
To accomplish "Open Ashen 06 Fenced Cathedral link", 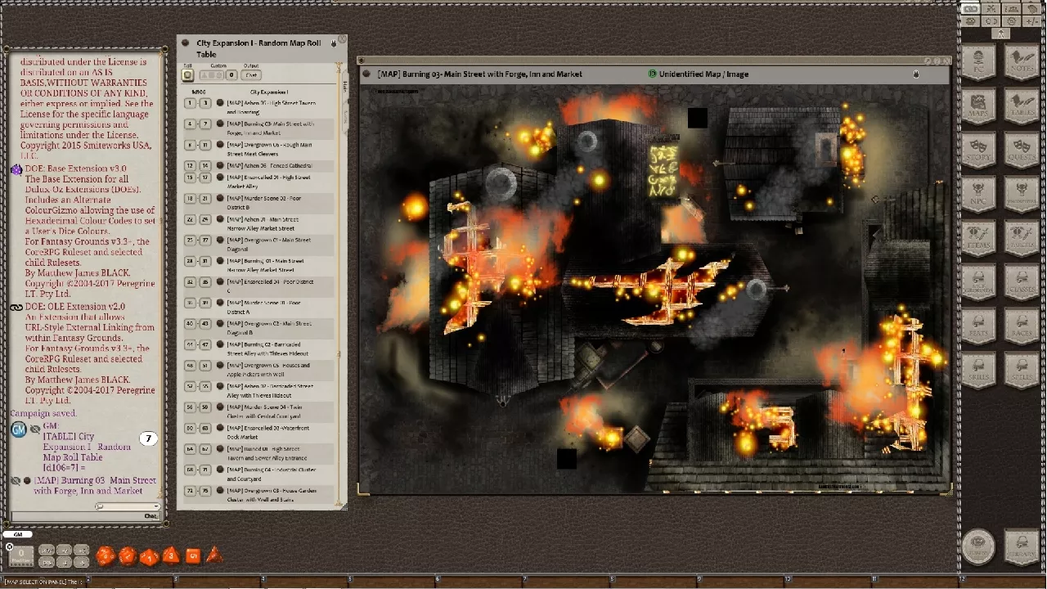I will 222,166.
